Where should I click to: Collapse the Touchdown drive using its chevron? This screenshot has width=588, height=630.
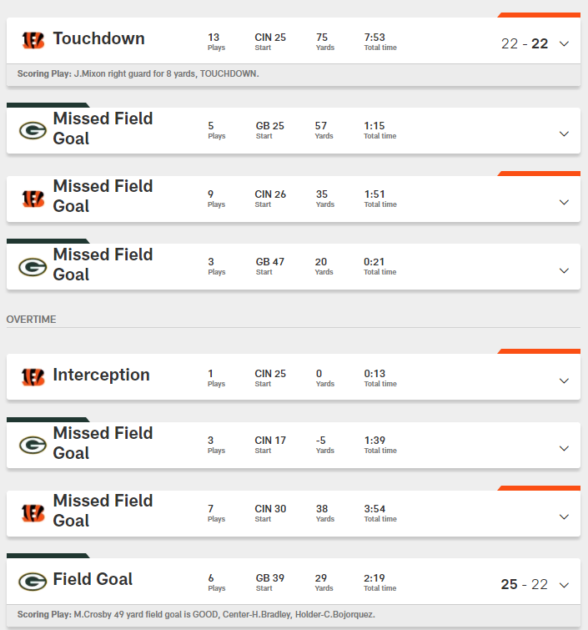564,43
